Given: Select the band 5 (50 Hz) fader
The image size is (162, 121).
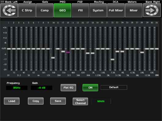Looking at the screenshot, I should pos(28,49).
